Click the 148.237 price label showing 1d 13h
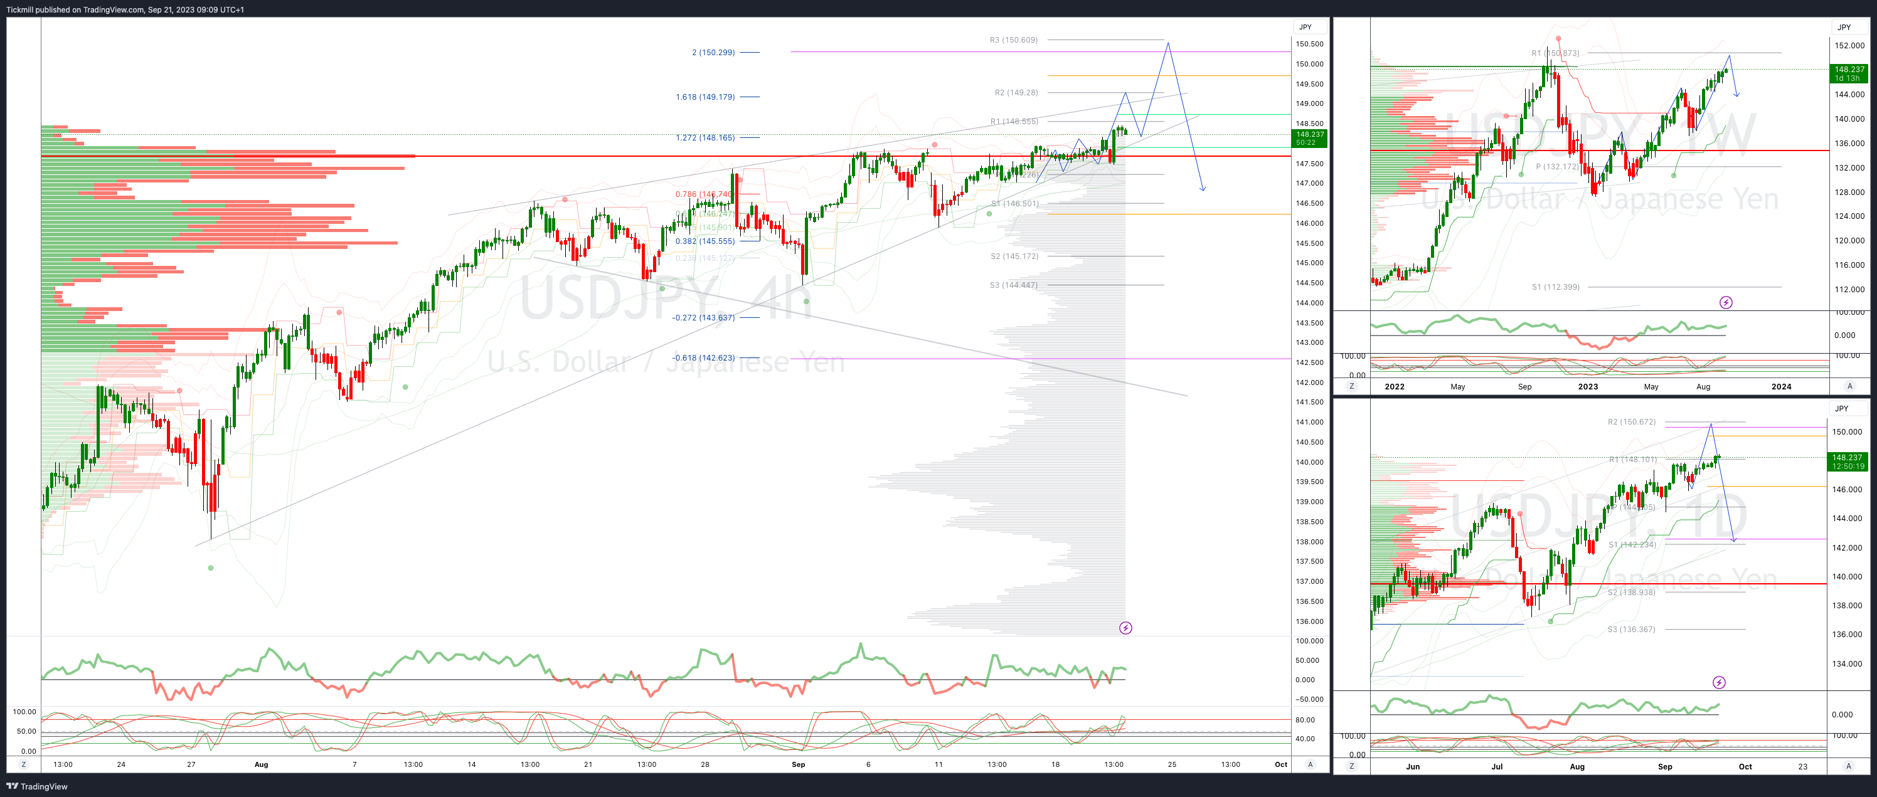The height and width of the screenshot is (797, 1877). pyautogui.click(x=1849, y=73)
